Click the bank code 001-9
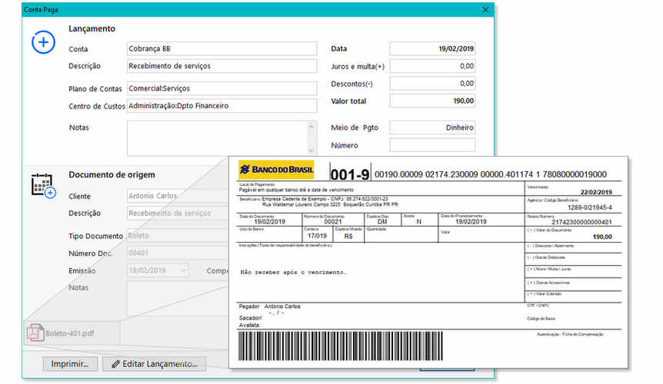 [350, 174]
